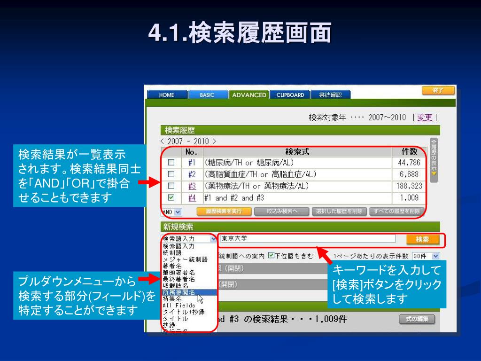Select 著者名 in dropdown list
Image resolution: width=481 pixels, height=361 pixels.
(172, 266)
